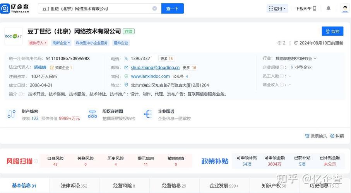Click the 营业收入 info help icon

tap(282, 85)
